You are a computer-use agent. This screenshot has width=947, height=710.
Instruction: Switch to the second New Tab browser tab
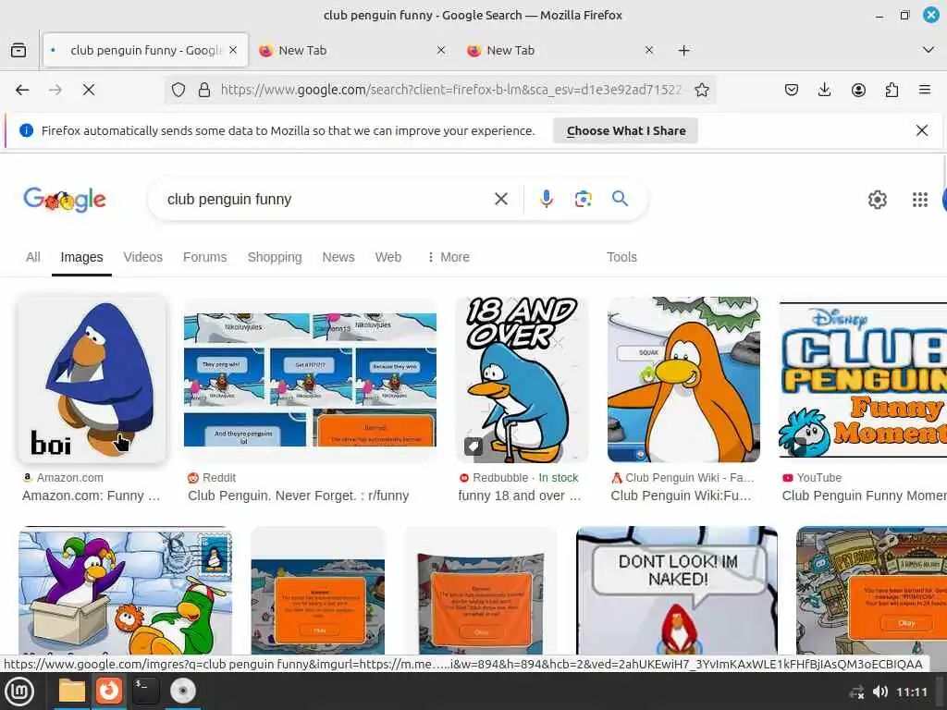pos(559,51)
